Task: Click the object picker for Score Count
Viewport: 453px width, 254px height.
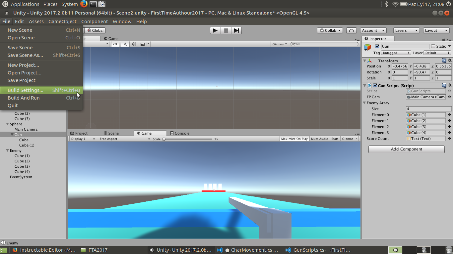Action: click(x=449, y=139)
